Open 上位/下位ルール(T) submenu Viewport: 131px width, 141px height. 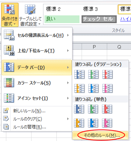tap(37, 51)
